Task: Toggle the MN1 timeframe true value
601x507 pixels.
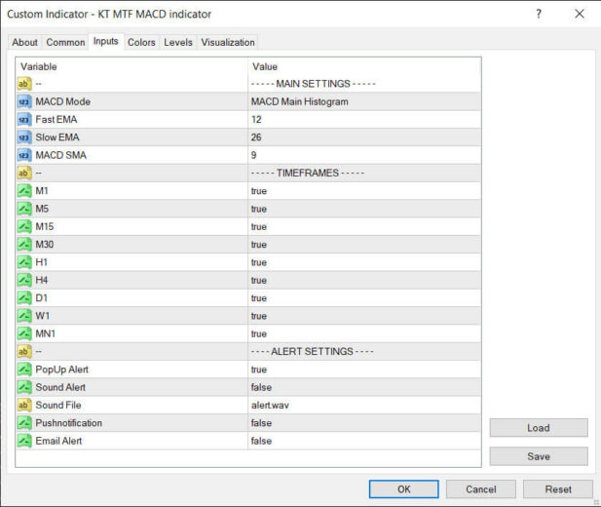Action: click(364, 333)
